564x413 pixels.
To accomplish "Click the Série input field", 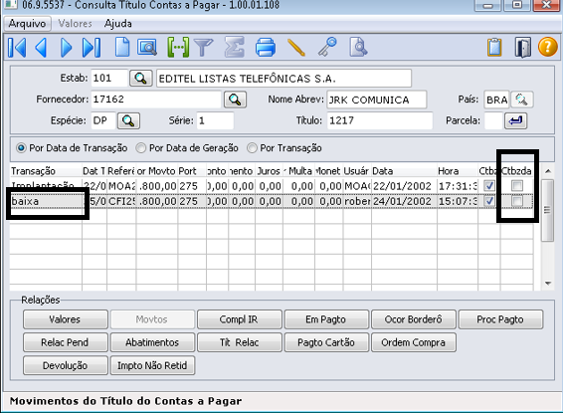I will (x=215, y=120).
